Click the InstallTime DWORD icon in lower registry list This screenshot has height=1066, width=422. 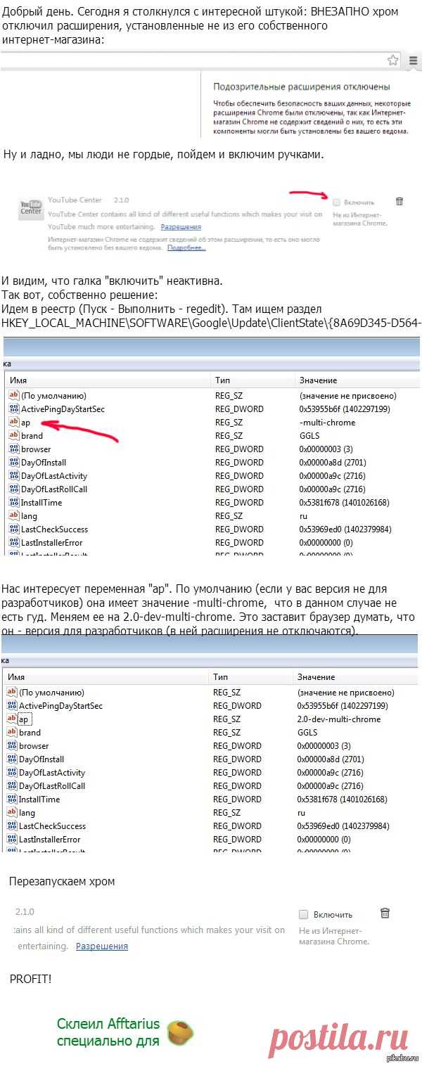[x=11, y=799]
